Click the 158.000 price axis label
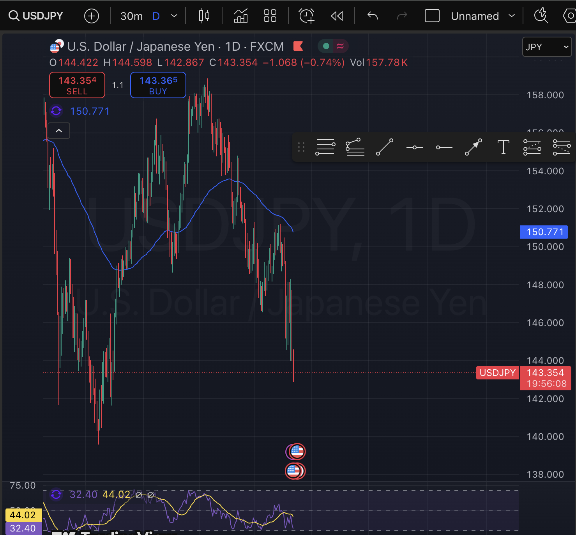Screen dimensions: 576x535 pos(545,95)
